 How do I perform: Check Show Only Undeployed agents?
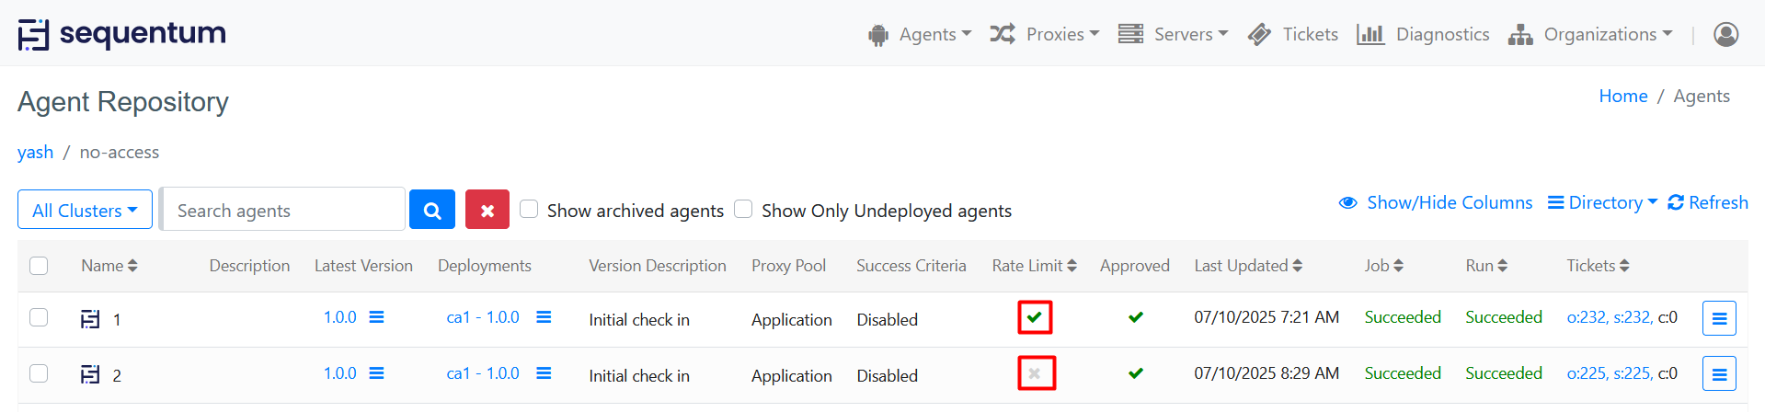tap(743, 209)
